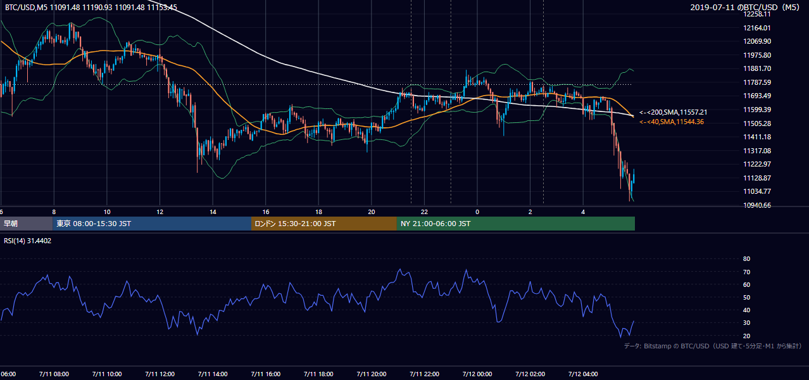Click the RSI 70 level label
The height and width of the screenshot is (380, 809).
click(746, 272)
